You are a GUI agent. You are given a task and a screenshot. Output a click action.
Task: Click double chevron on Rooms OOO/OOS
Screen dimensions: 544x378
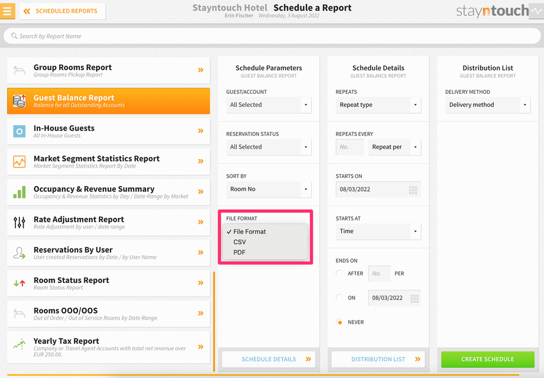point(200,313)
